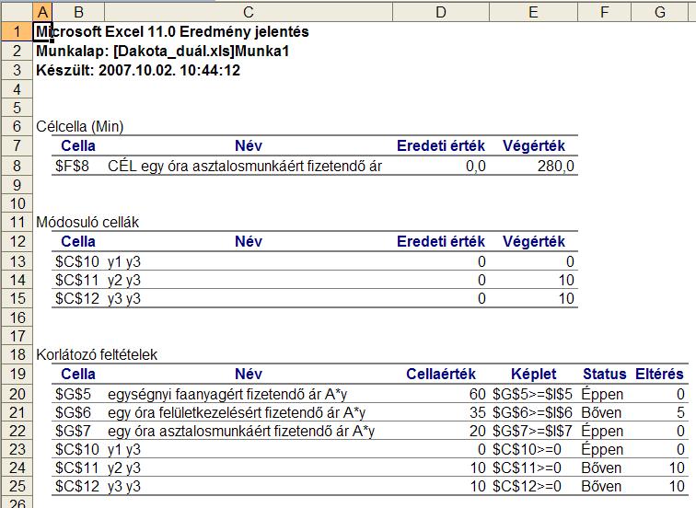This screenshot has height=508, width=696.
Task: Select column G header
Action: coord(660,12)
